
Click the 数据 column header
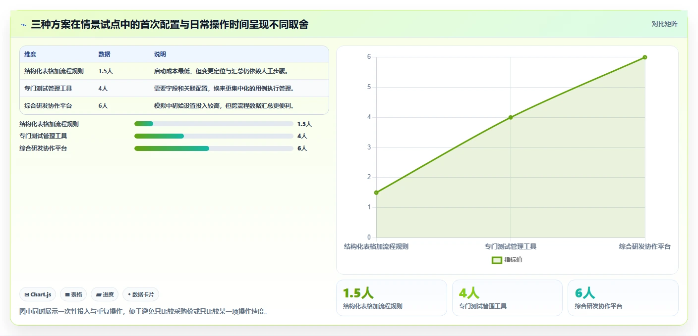tap(105, 54)
